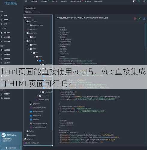The image size is (147, 150).
Task: Click the @Component decorator line in code
Action: (64, 130)
